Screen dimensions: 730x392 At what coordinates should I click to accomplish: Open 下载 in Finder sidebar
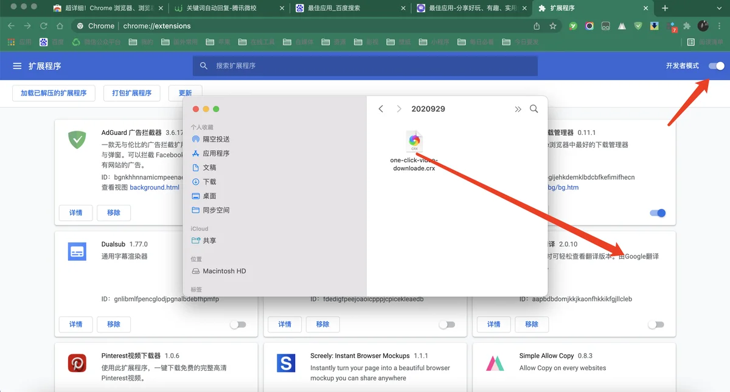coord(204,182)
